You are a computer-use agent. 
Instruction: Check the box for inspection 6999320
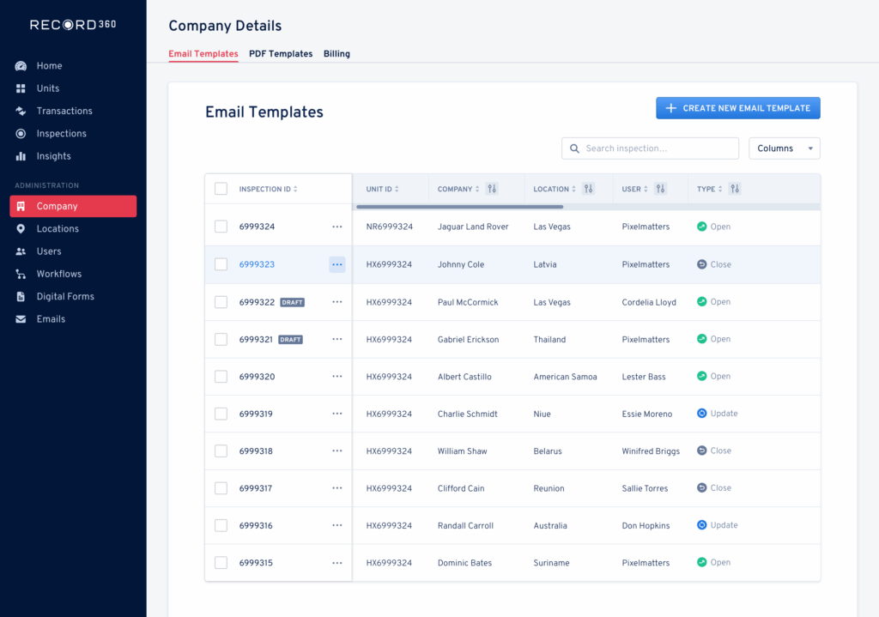coord(221,377)
